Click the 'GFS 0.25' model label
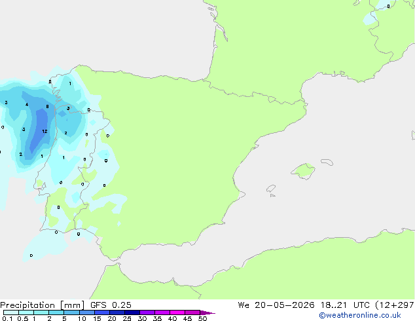Image resolution: width=415 pixels, height=321 pixels. click(x=111, y=305)
